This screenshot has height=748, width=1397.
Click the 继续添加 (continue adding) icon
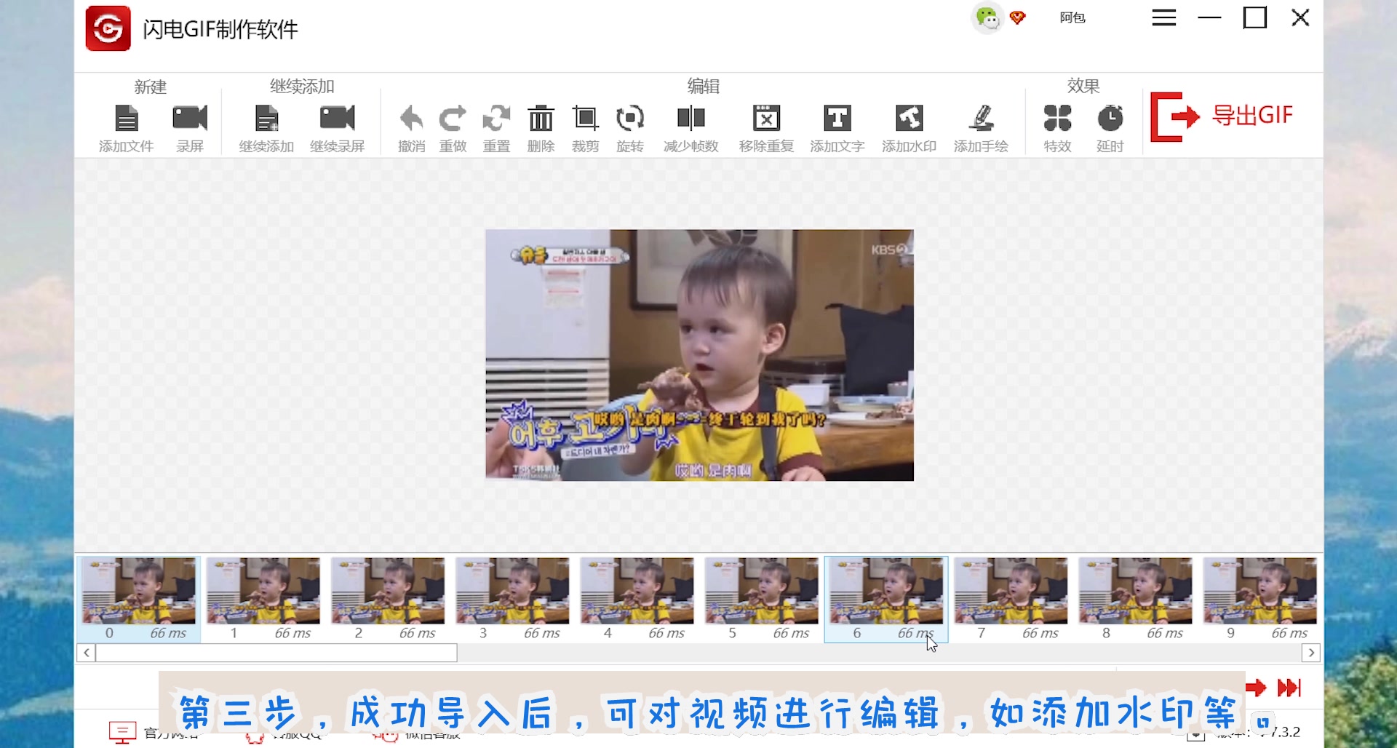click(x=266, y=119)
